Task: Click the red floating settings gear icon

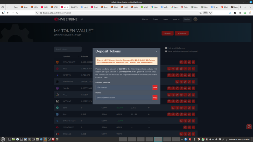Action: click(x=249, y=127)
